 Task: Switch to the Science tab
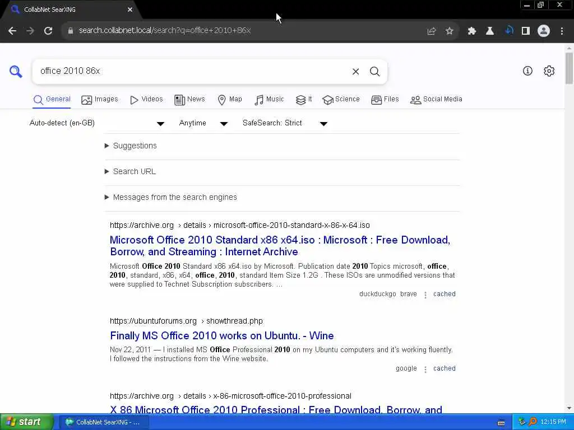click(341, 100)
